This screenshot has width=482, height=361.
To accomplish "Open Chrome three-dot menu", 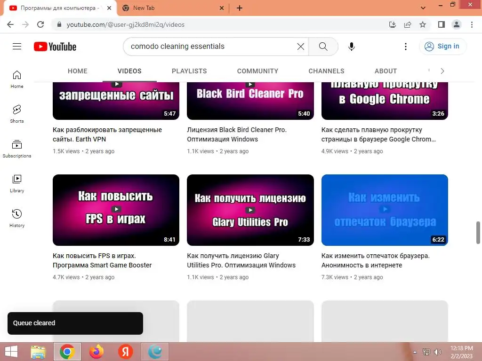I will coord(472,24).
